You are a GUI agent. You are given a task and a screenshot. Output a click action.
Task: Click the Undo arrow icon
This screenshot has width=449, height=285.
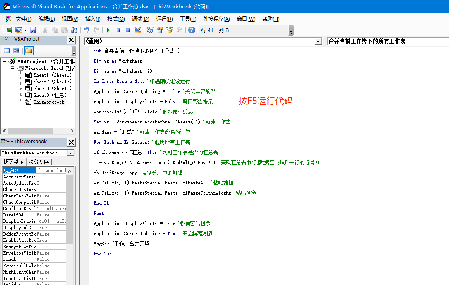(86, 30)
